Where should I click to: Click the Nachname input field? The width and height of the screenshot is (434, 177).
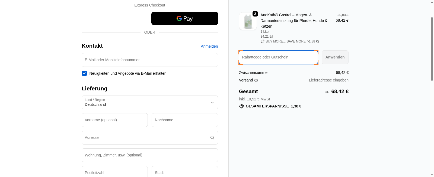pos(184,120)
